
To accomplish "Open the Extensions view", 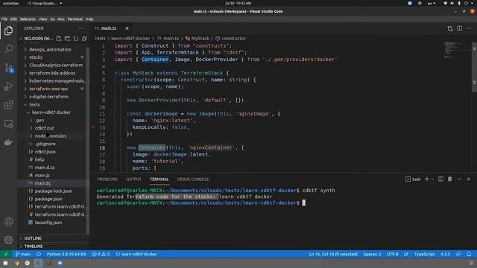I will [8, 105].
